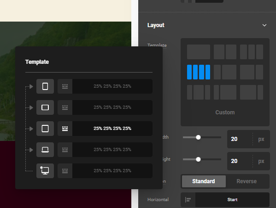Adjust the gap width slider handle

tap(198, 137)
